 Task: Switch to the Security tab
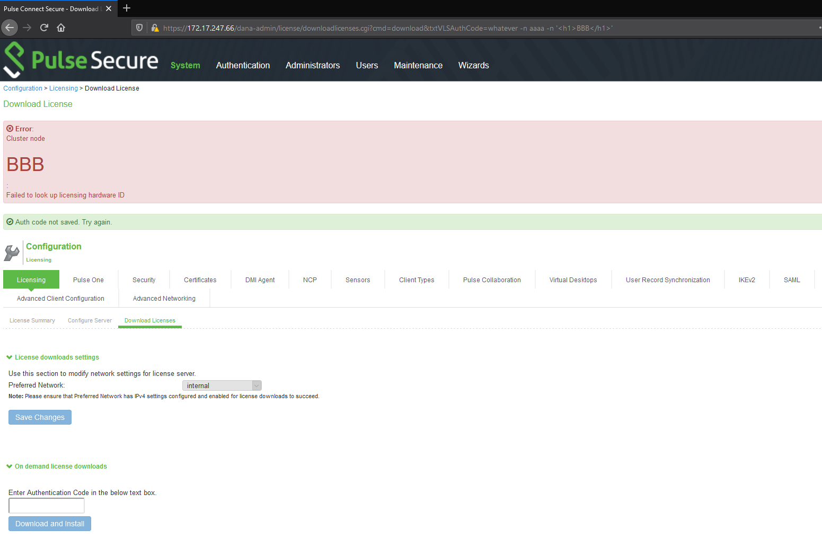point(144,280)
